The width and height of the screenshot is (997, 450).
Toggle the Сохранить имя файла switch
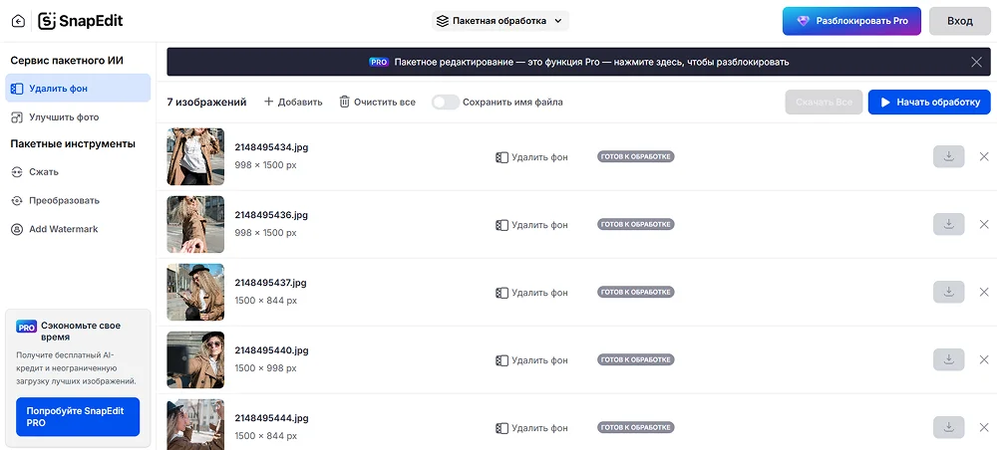(x=445, y=102)
